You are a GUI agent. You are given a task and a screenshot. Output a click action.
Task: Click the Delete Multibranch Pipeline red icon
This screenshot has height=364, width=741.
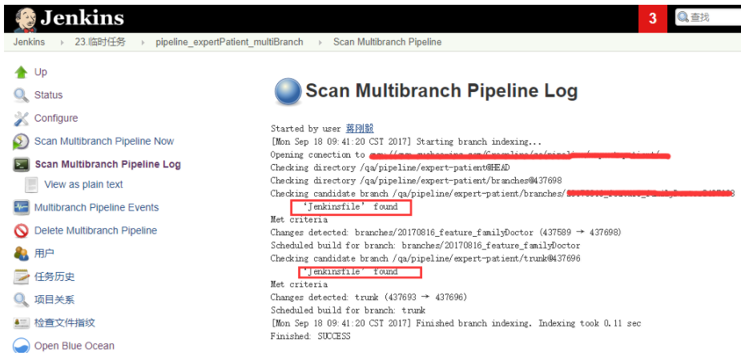[x=21, y=230]
